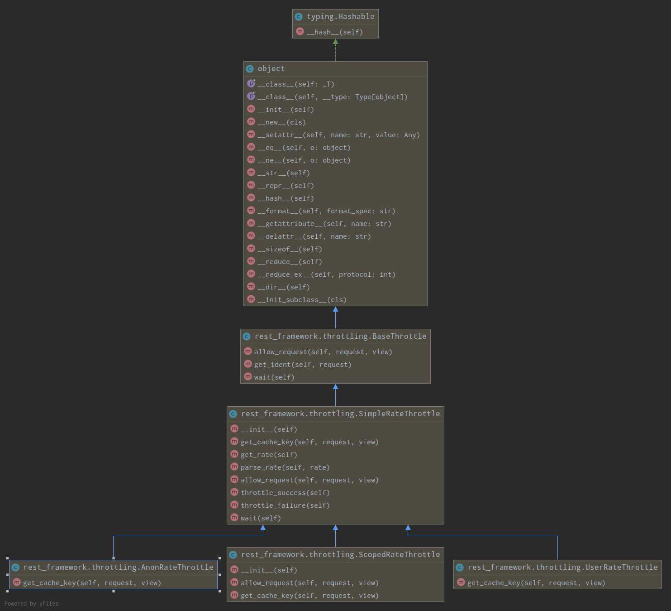Click method icon of throttle_success(self)

234,492
